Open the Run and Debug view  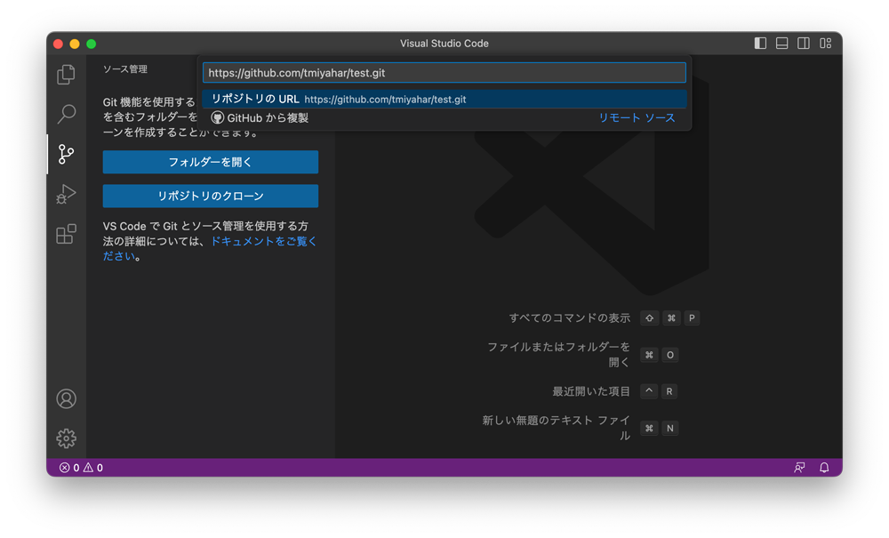point(66,194)
